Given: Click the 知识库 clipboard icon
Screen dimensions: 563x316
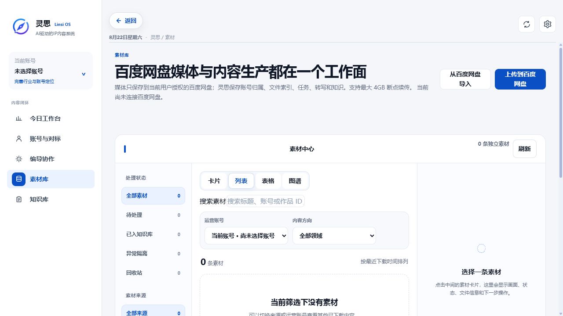Looking at the screenshot, I should pyautogui.click(x=19, y=199).
